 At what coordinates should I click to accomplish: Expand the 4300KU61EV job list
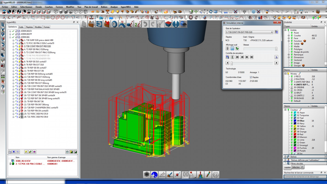pos(10,31)
